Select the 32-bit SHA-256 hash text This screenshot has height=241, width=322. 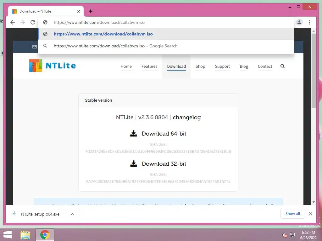(x=158, y=182)
